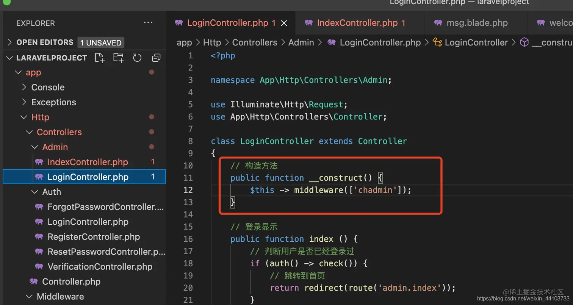Screen dimensions: 573x305
Task: Click the namespace line in the editor
Action: pyautogui.click(x=301, y=80)
